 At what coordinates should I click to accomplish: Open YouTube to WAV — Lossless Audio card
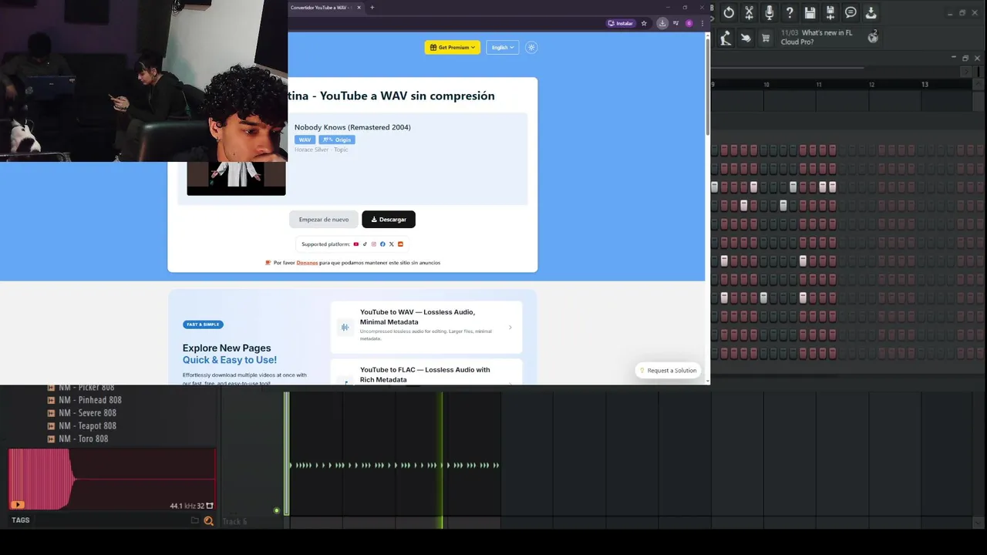[x=426, y=327]
